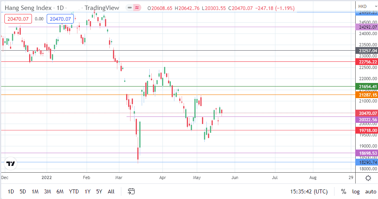Click the red sell price box 20470.07
This screenshot has height=199, width=378.
coord(18,19)
